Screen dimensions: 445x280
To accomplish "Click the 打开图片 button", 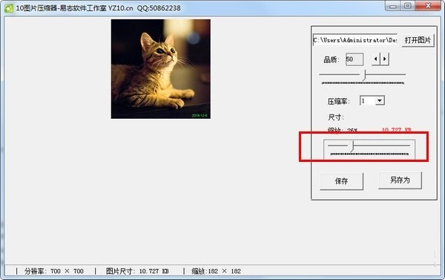I will [418, 40].
